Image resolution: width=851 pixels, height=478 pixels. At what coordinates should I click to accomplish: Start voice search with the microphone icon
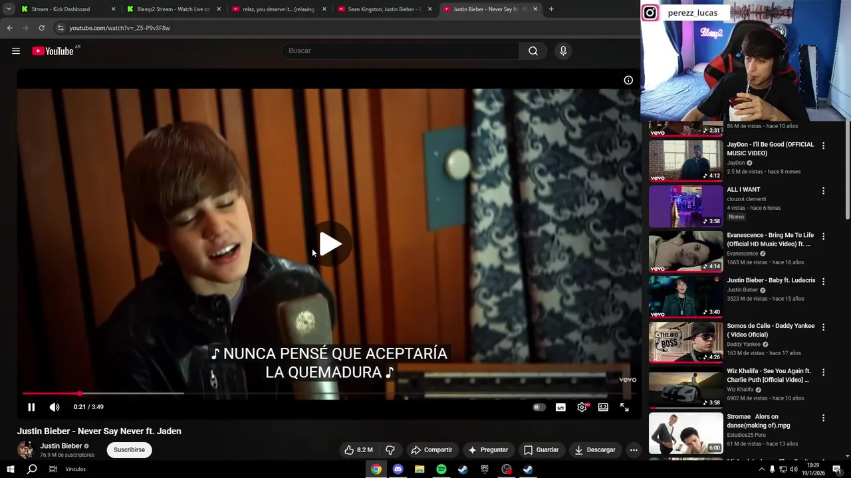pos(563,51)
